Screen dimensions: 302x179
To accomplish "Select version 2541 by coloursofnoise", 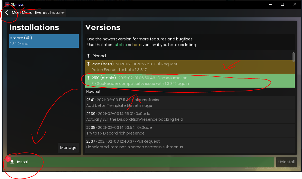I will [190, 103].
